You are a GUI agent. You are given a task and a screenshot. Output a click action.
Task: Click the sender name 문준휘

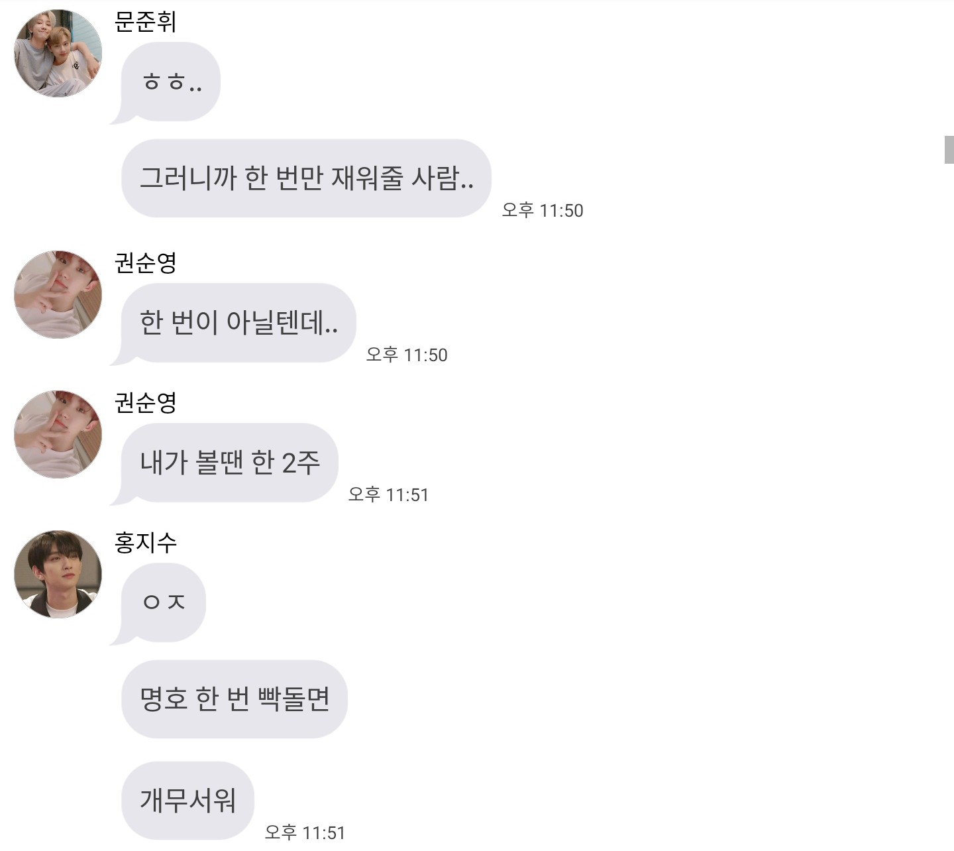point(145,22)
